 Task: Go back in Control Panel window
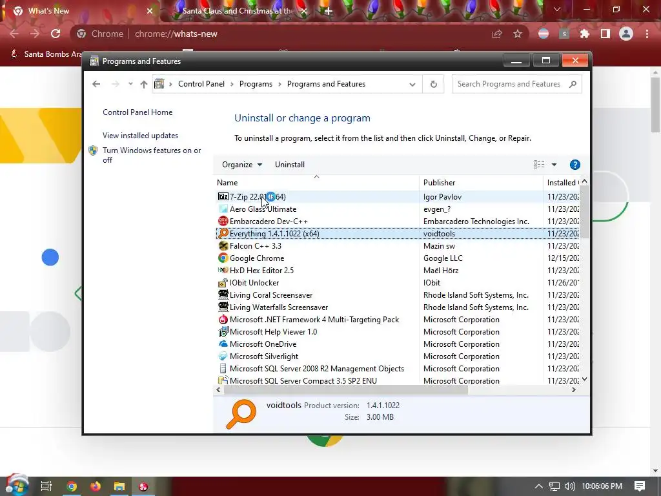[96, 84]
